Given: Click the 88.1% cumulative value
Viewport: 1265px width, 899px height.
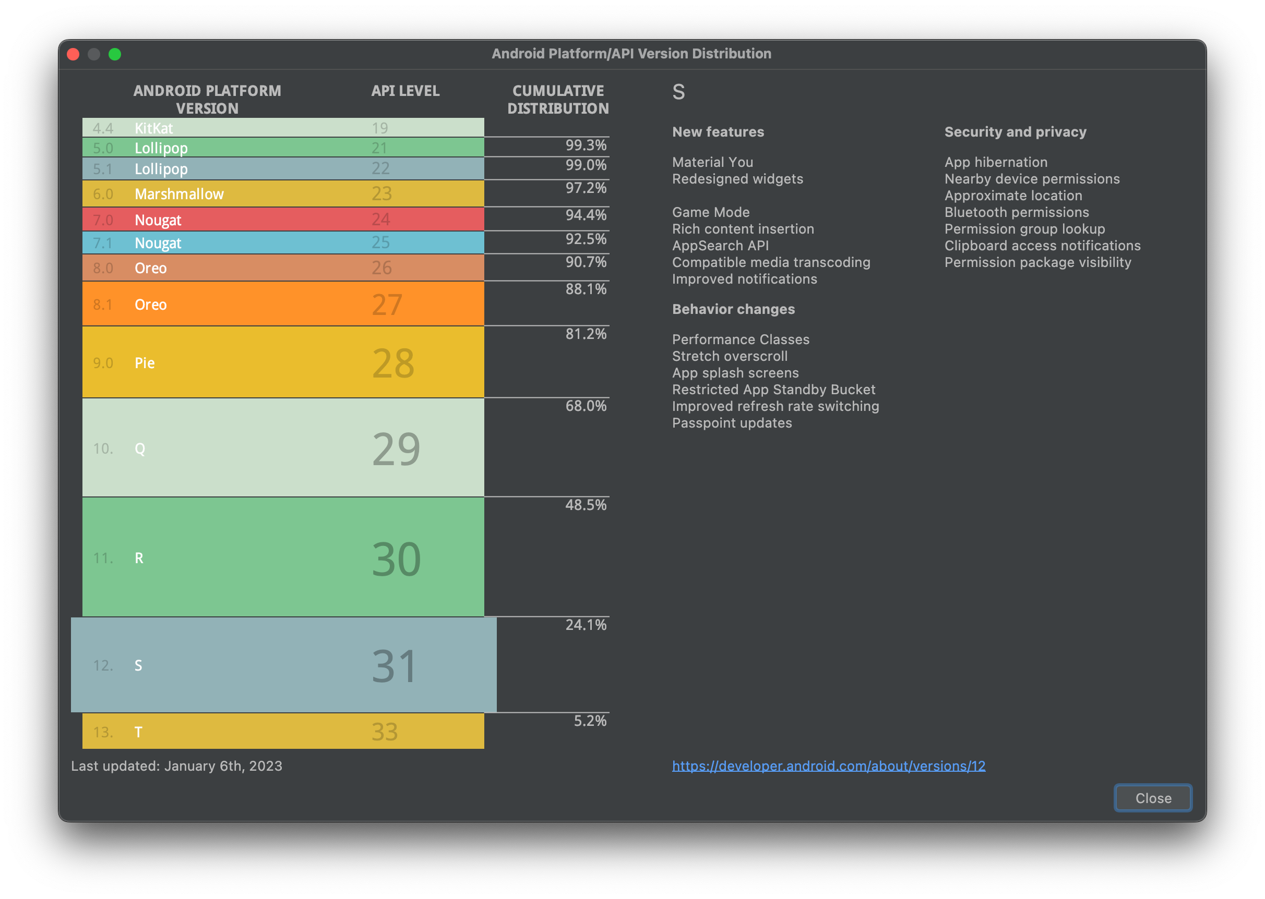Looking at the screenshot, I should tap(586, 289).
